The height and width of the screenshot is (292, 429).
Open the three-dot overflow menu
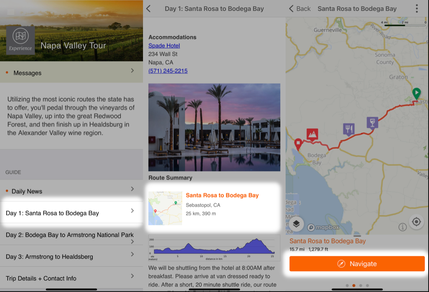(417, 9)
